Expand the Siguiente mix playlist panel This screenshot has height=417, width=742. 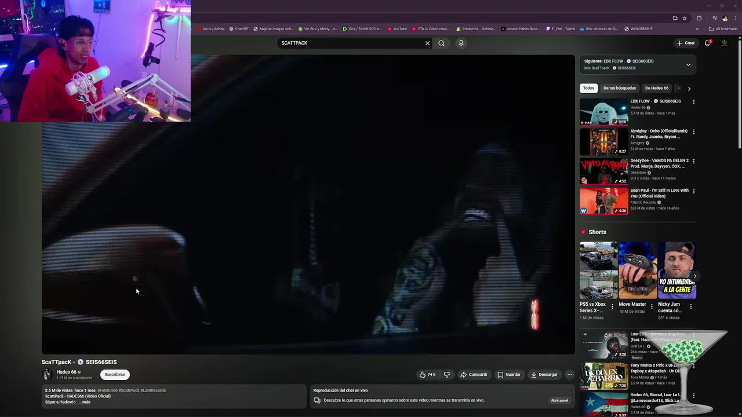pos(688,64)
